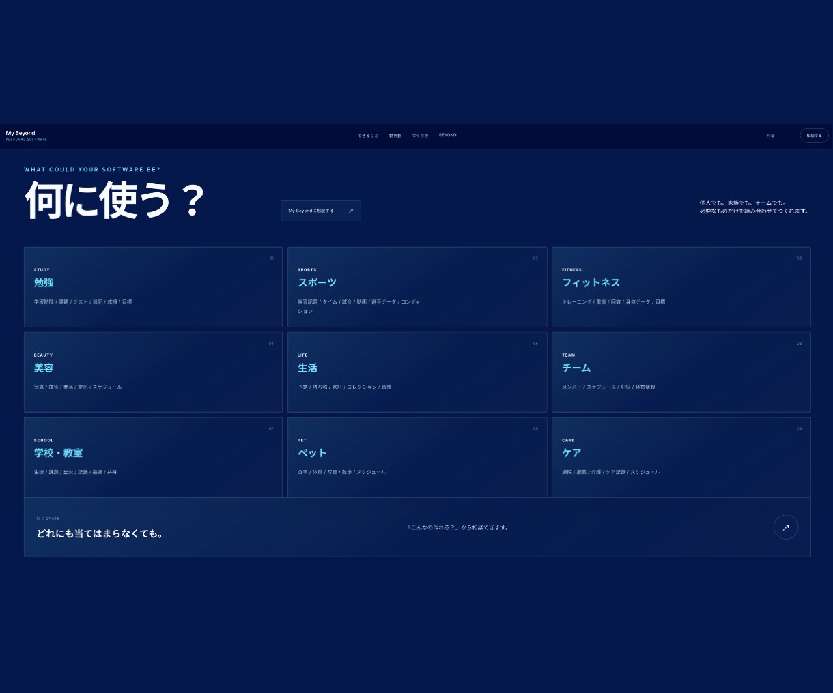Choose the 生活 LIFE card
This screenshot has width=833, height=693.
[417, 372]
